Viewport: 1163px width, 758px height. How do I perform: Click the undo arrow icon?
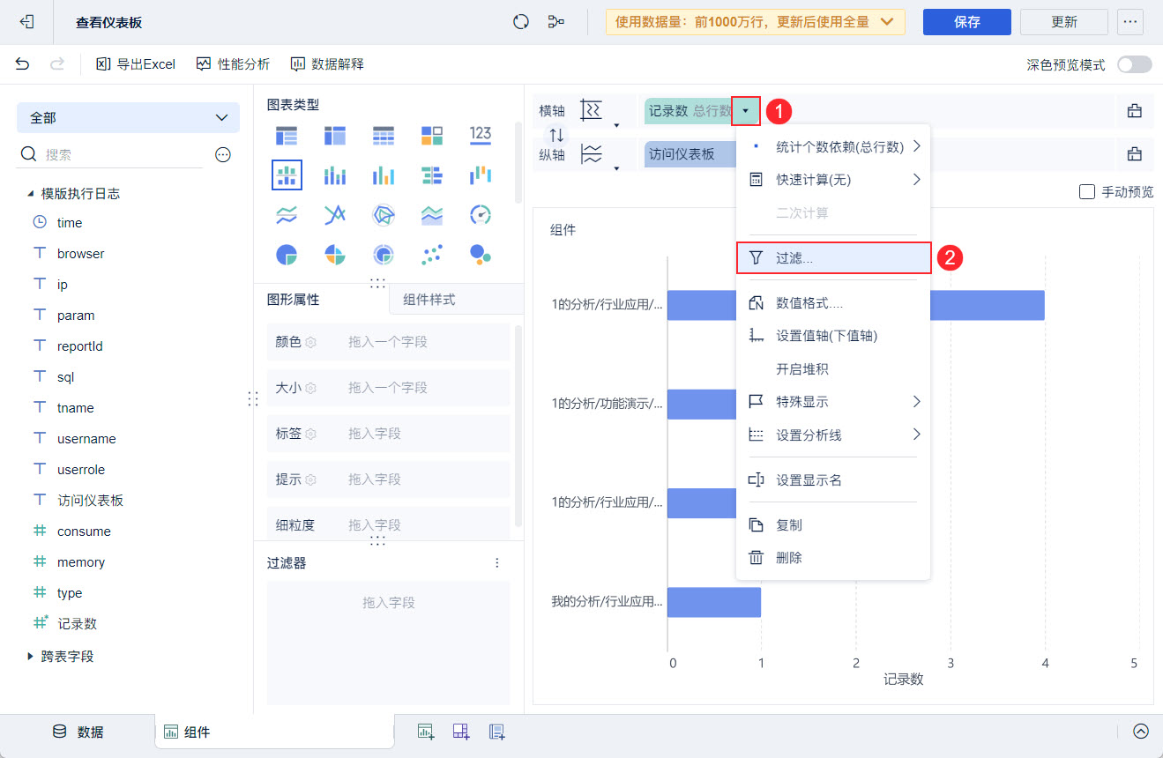pyautogui.click(x=23, y=63)
